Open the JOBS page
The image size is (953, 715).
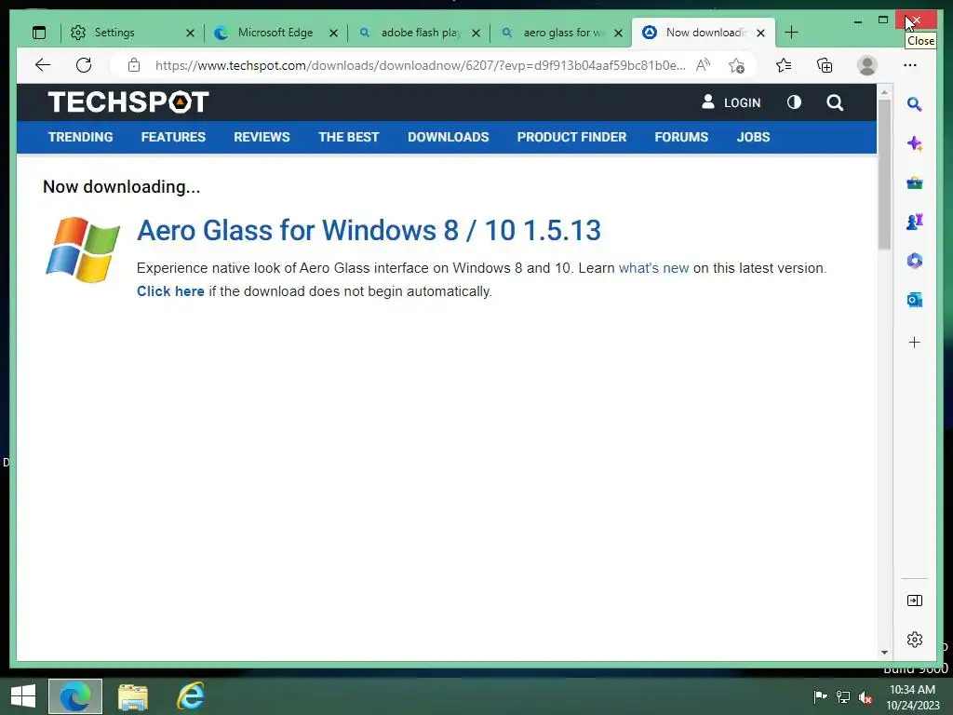753,137
